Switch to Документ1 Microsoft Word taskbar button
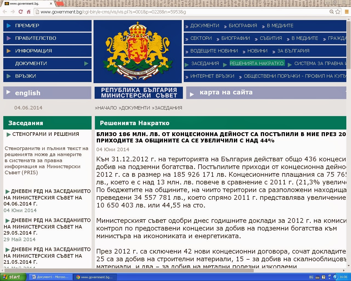 [50, 277]
